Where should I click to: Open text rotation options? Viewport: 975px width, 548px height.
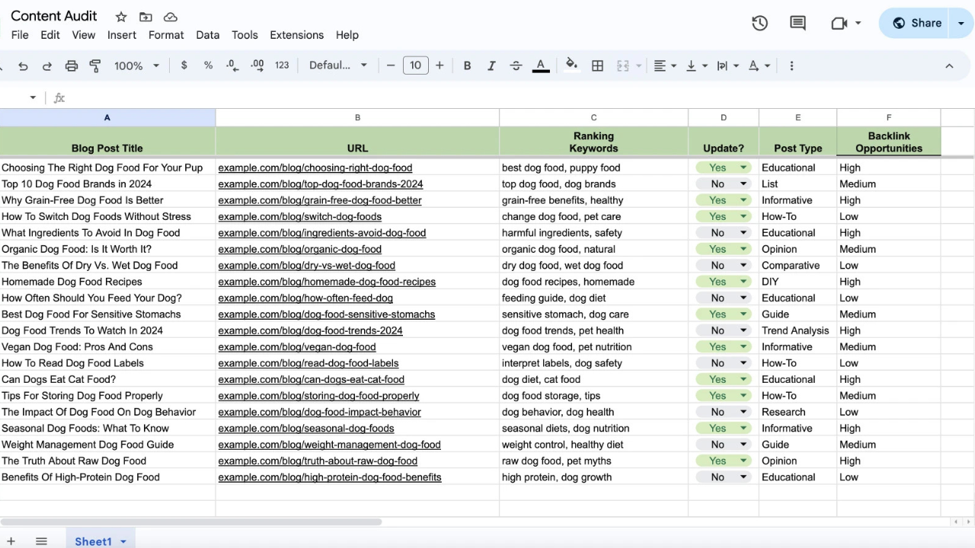tap(759, 65)
